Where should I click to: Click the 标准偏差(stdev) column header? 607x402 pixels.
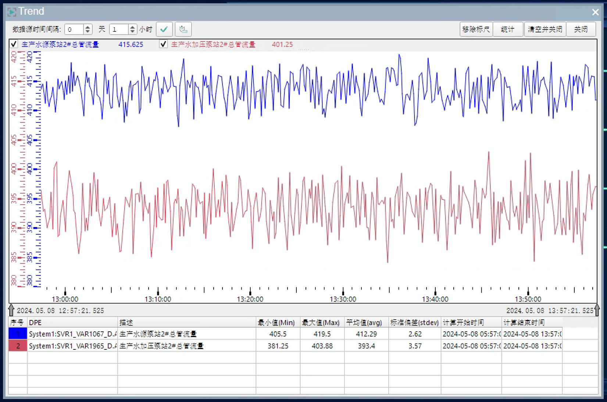415,323
